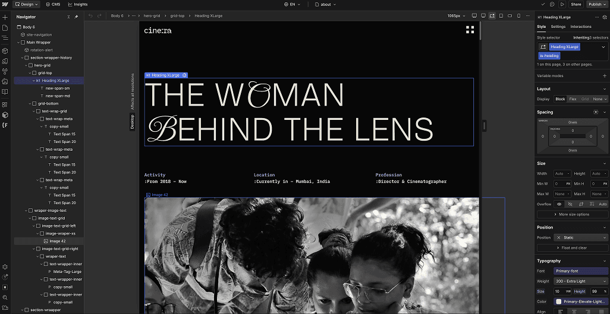Open the Libraries book icon

pos(5,92)
